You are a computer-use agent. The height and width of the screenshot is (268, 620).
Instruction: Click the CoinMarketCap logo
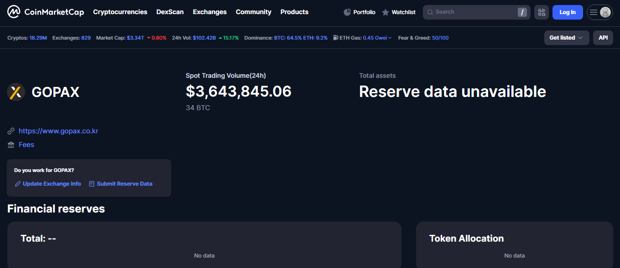coord(46,12)
